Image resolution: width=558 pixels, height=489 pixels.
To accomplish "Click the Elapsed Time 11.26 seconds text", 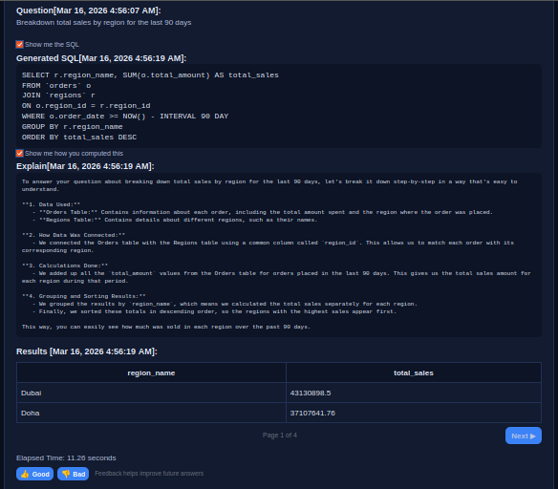I will pyautogui.click(x=66, y=458).
